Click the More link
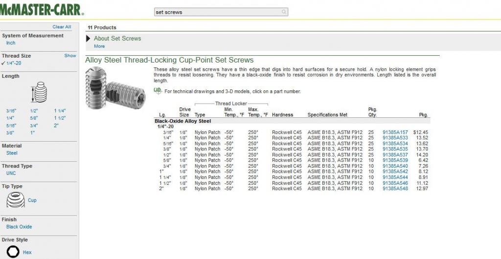Screen dimensions: 501x259 pyautogui.click(x=99, y=46)
